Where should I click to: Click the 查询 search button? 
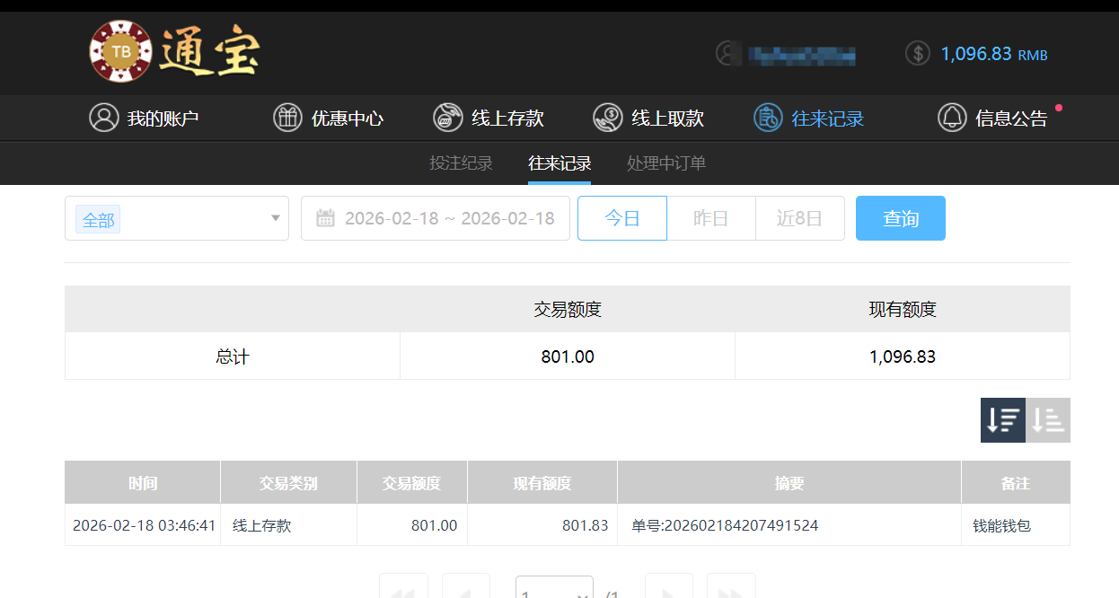[x=900, y=217]
